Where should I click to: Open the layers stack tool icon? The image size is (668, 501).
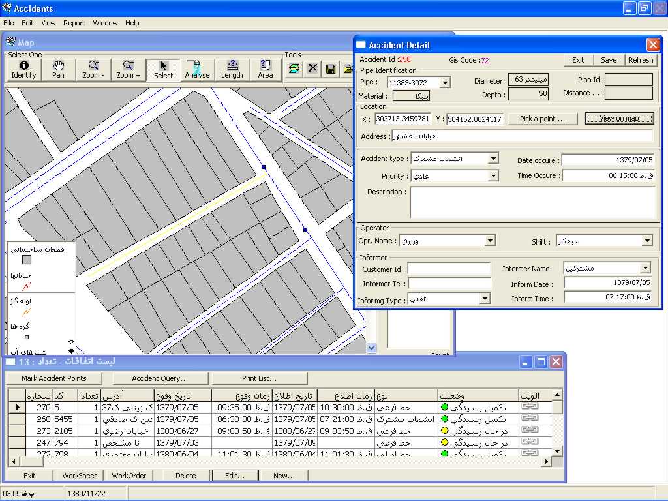(294, 68)
